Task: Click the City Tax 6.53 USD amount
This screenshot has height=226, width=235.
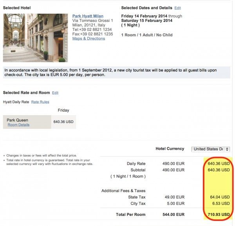Action: coord(221,203)
